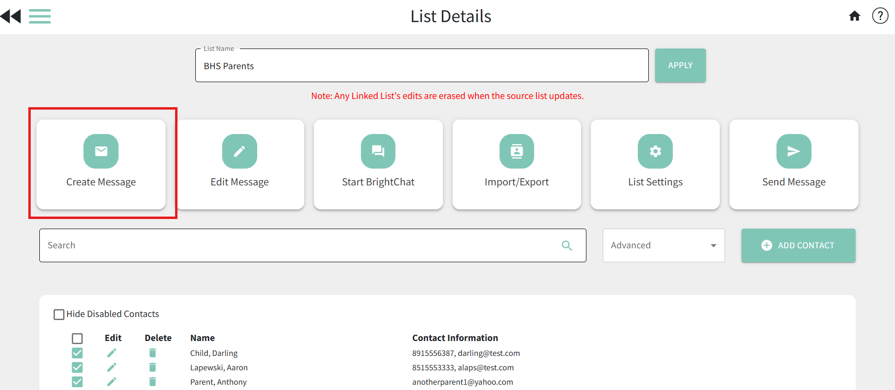Delete contact Child, Darling trash icon
The image size is (895, 390).
[153, 353]
